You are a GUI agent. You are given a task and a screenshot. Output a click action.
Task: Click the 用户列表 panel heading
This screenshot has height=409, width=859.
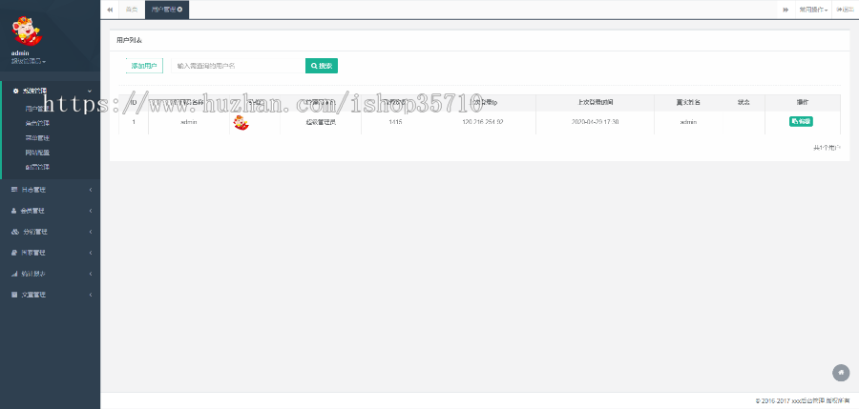click(129, 40)
